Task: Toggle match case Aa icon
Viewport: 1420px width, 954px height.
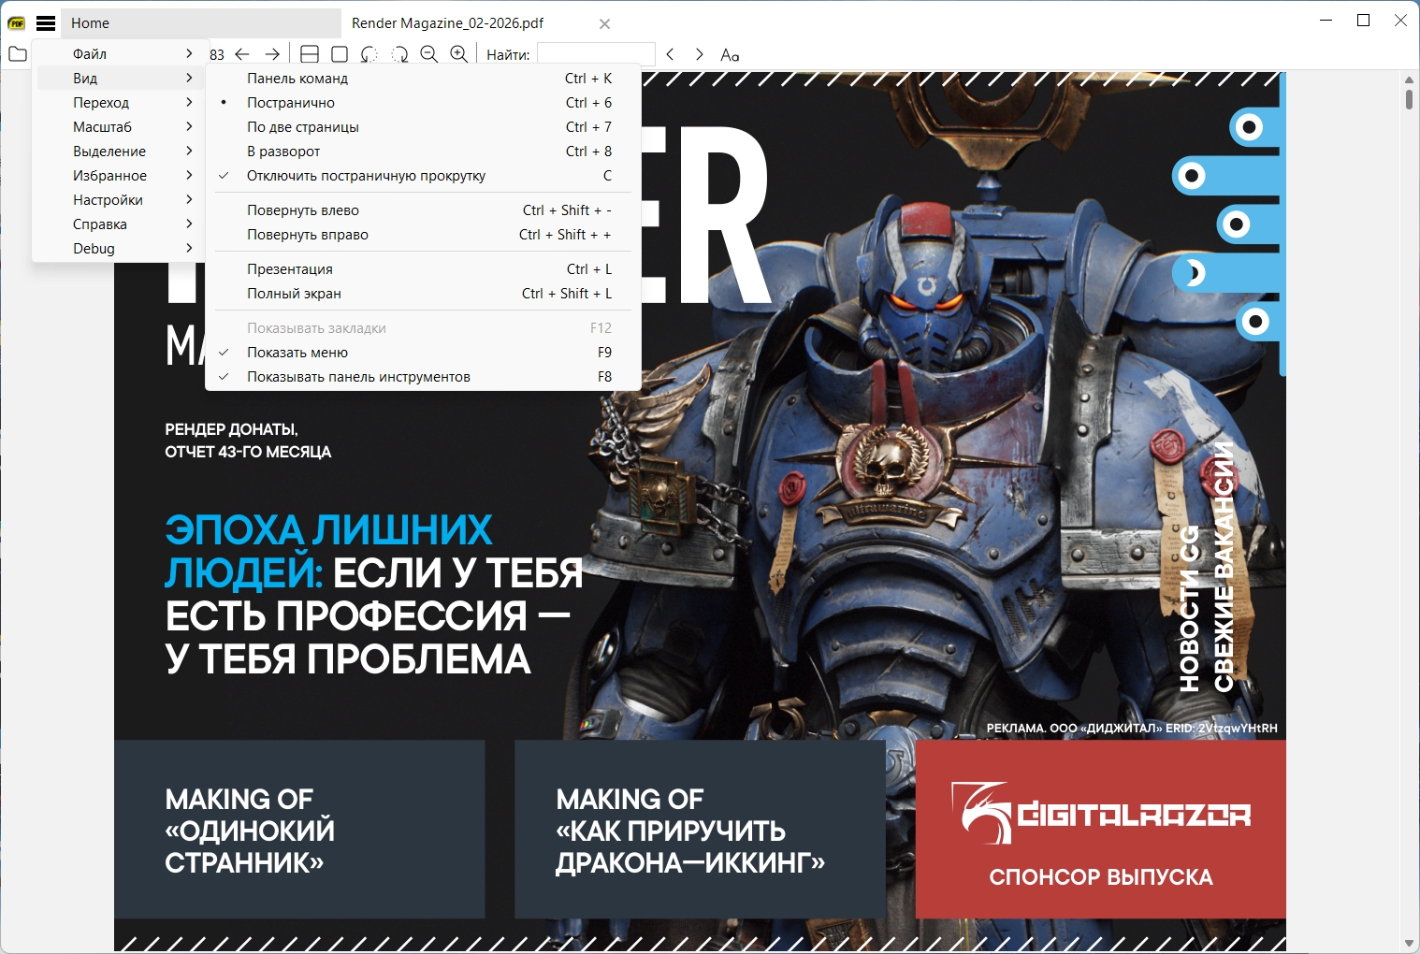Action: click(x=730, y=55)
